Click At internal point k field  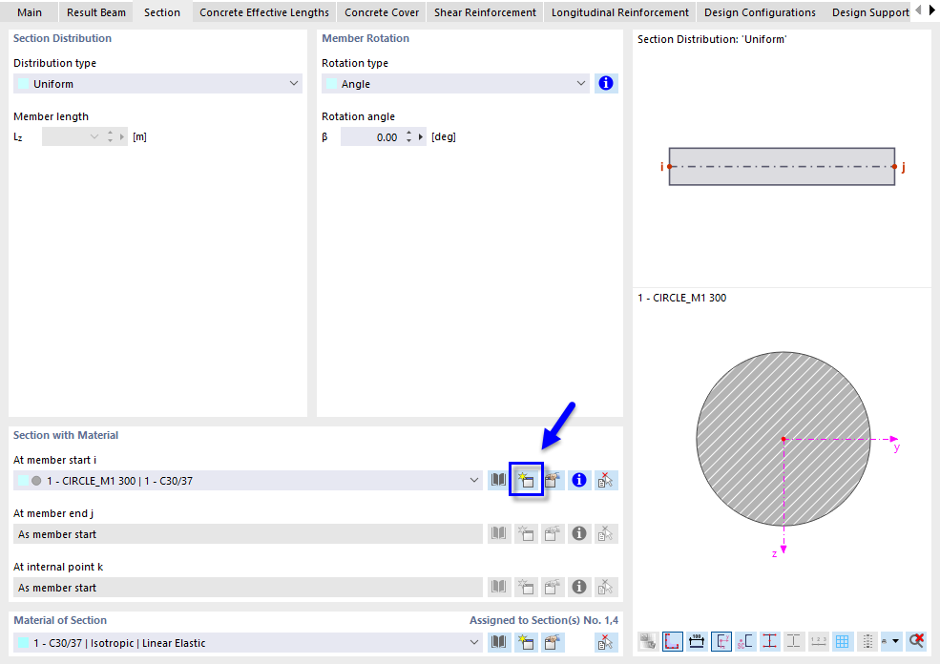point(247,587)
